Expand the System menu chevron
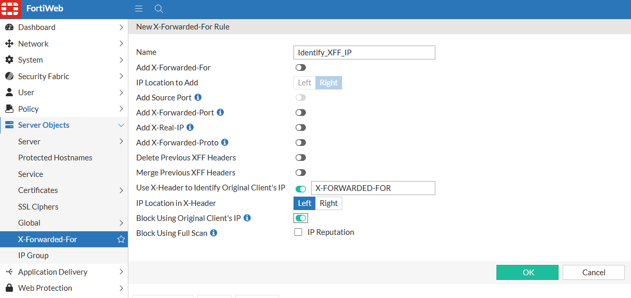This screenshot has width=631, height=298. tap(121, 60)
